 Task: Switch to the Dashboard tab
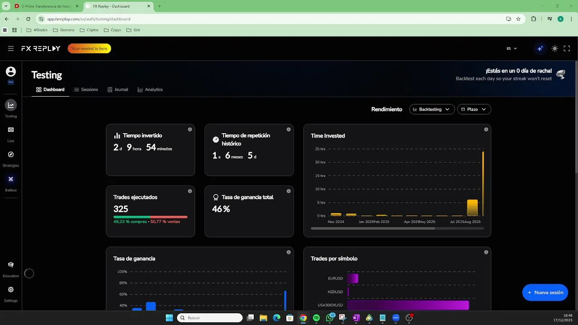click(x=50, y=89)
